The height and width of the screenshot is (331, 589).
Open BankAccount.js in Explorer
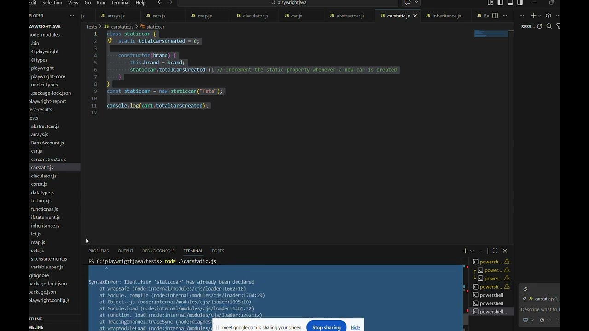(x=47, y=143)
